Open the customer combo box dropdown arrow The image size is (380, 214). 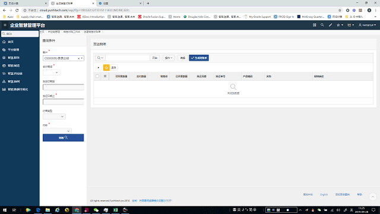point(82,58)
